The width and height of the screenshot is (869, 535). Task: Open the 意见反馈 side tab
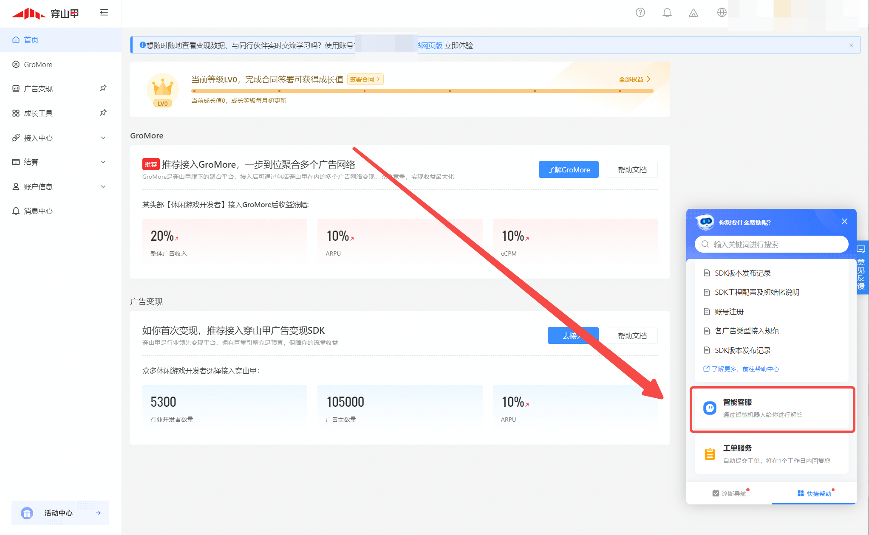(861, 267)
